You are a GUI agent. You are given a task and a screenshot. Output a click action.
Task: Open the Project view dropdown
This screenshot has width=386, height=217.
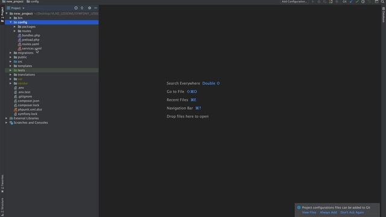tap(16, 8)
